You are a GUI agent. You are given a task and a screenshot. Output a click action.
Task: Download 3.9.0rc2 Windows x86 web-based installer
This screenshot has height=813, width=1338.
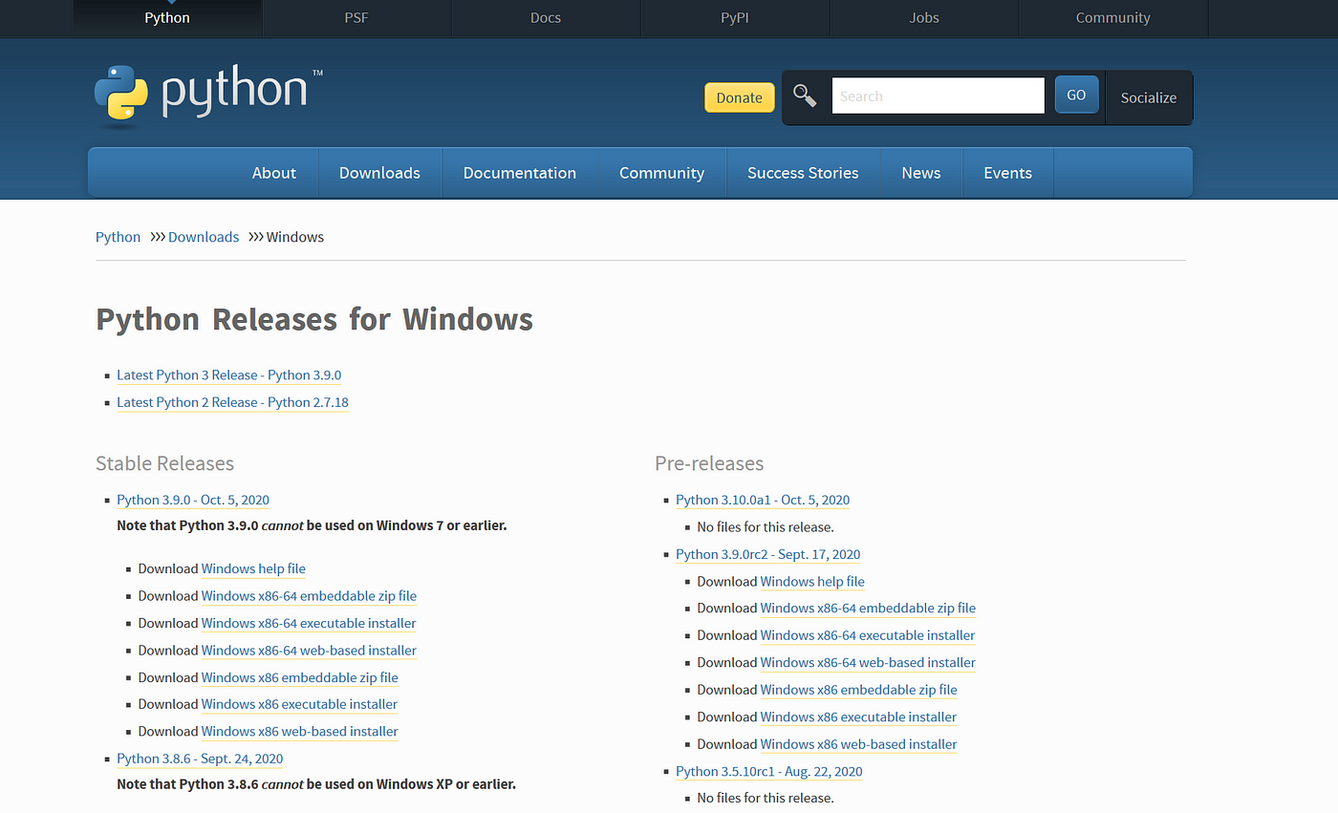858,744
